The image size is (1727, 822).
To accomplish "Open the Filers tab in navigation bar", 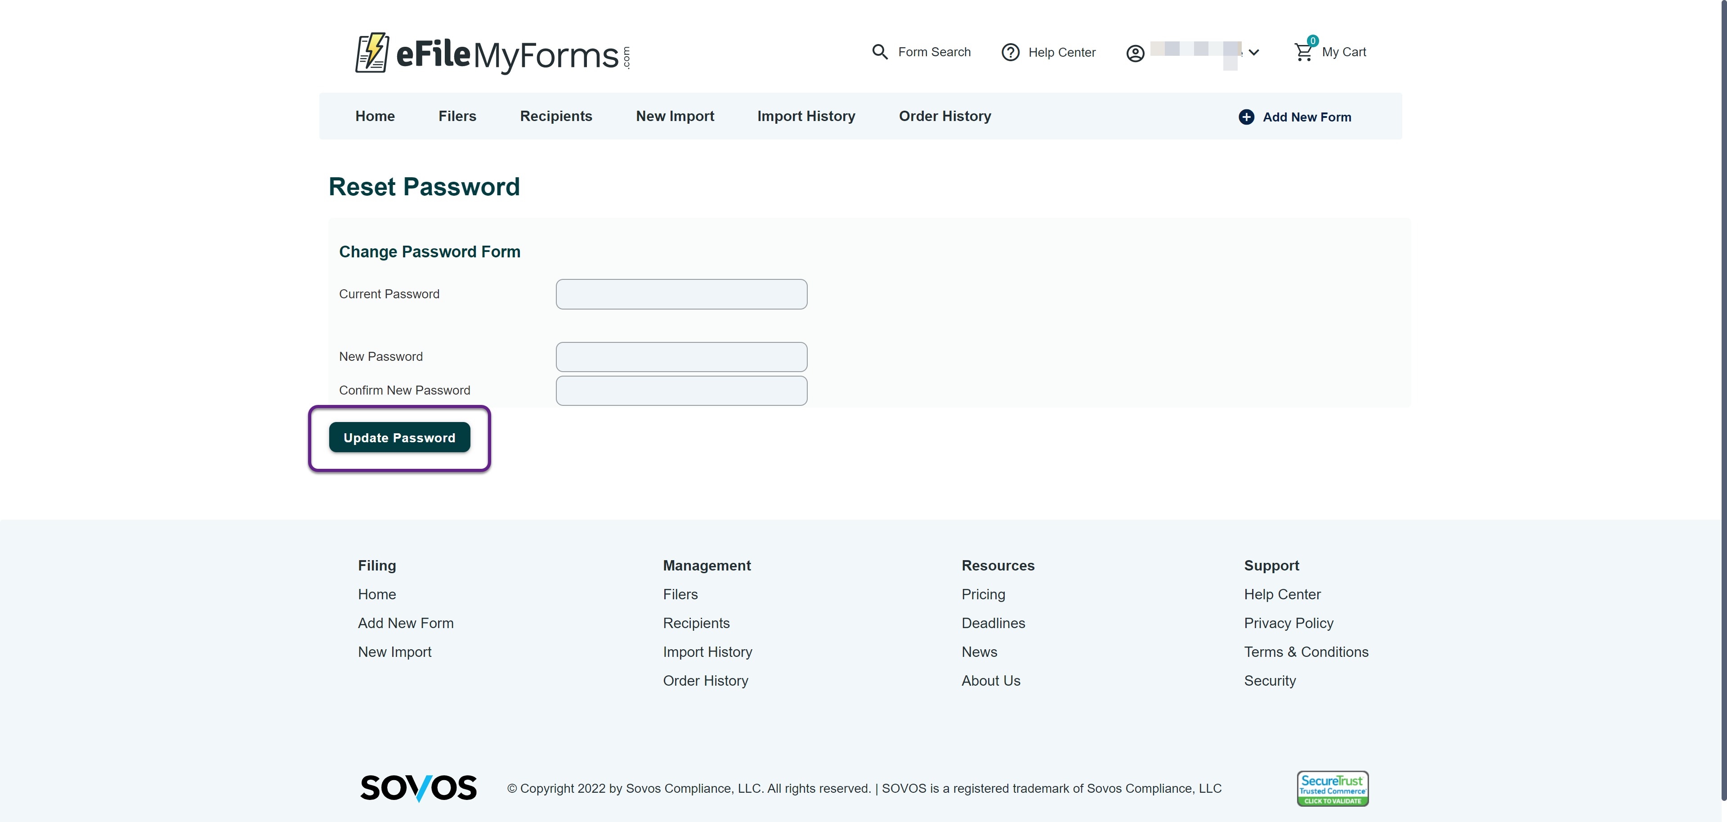I will [457, 116].
